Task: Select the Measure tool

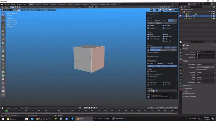Action: point(3,43)
